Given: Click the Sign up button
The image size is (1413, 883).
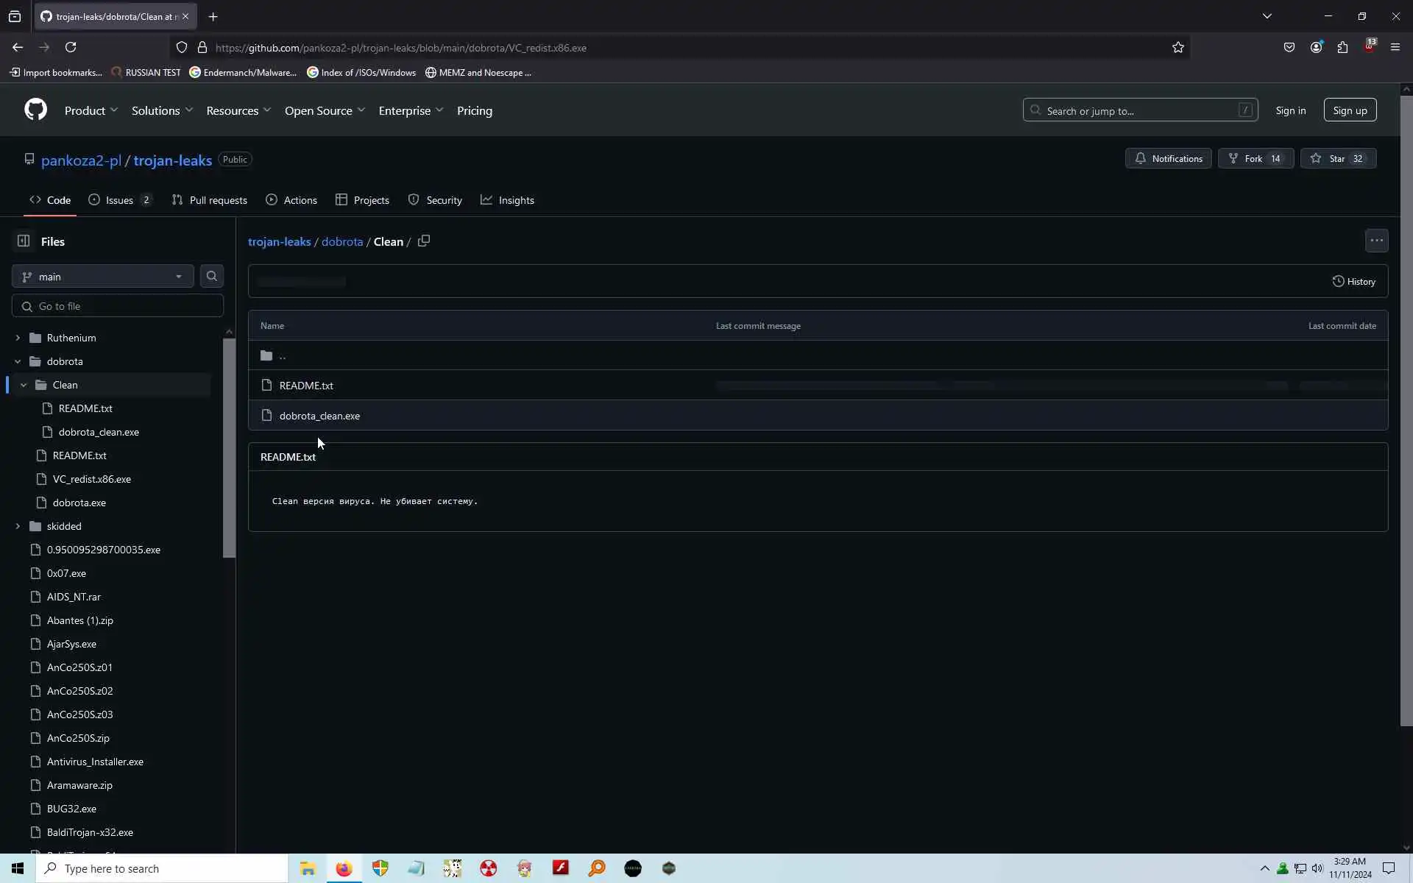Looking at the screenshot, I should [x=1349, y=110].
